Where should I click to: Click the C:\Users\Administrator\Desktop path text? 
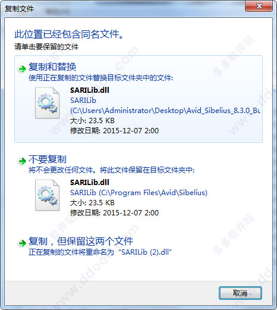(165, 111)
